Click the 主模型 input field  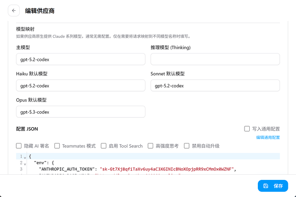point(81,59)
